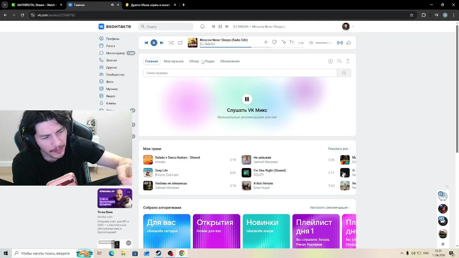Open the Обновления tab

click(x=230, y=61)
